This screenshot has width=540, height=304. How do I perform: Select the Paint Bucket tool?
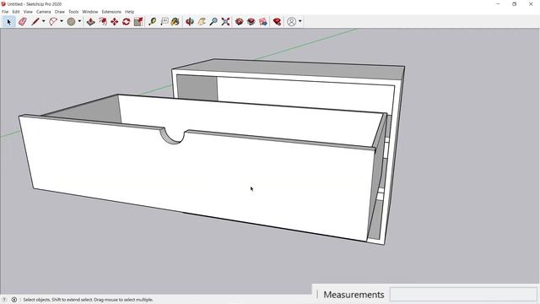(175, 22)
